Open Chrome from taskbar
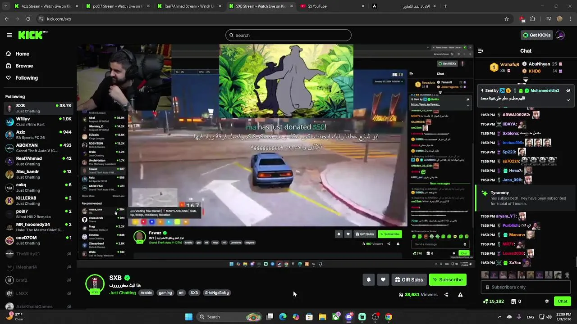 (389, 317)
